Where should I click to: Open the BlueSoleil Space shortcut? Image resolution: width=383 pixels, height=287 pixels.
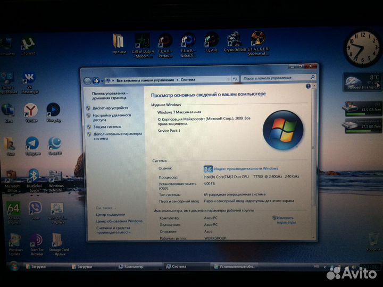pos(34,181)
